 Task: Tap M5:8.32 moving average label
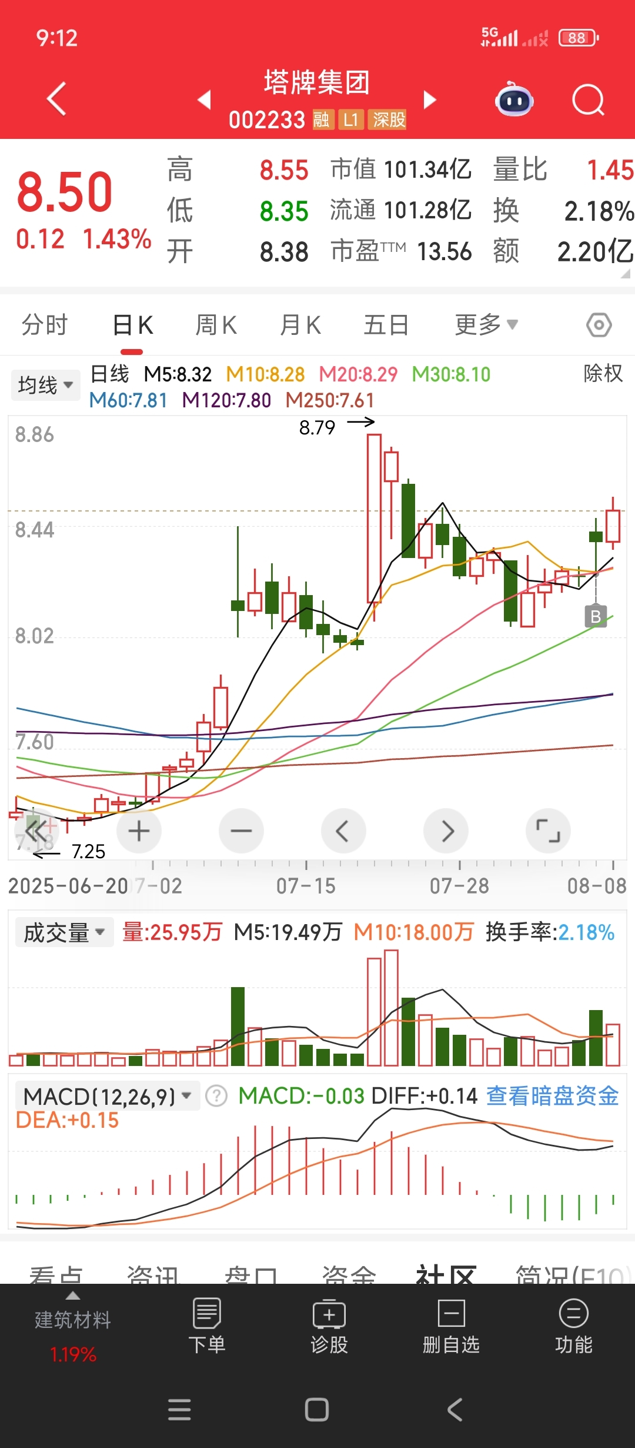point(178,374)
